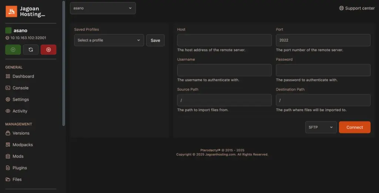Screen dimensions: 379x193
Task: Click the Jagoan Hosting logo icon
Action: (11, 11)
